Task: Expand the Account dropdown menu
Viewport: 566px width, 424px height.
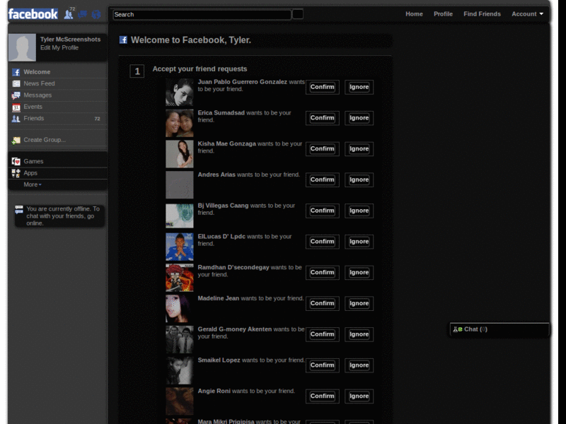Action: 528,14
